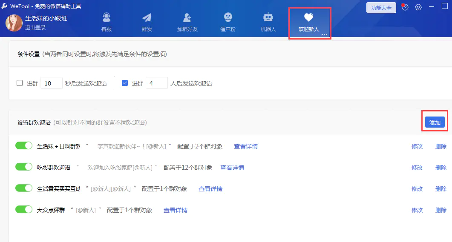The height and width of the screenshot is (242, 452).
Task: Open the 僵尸粉 zombie fans tab
Action: (228, 22)
